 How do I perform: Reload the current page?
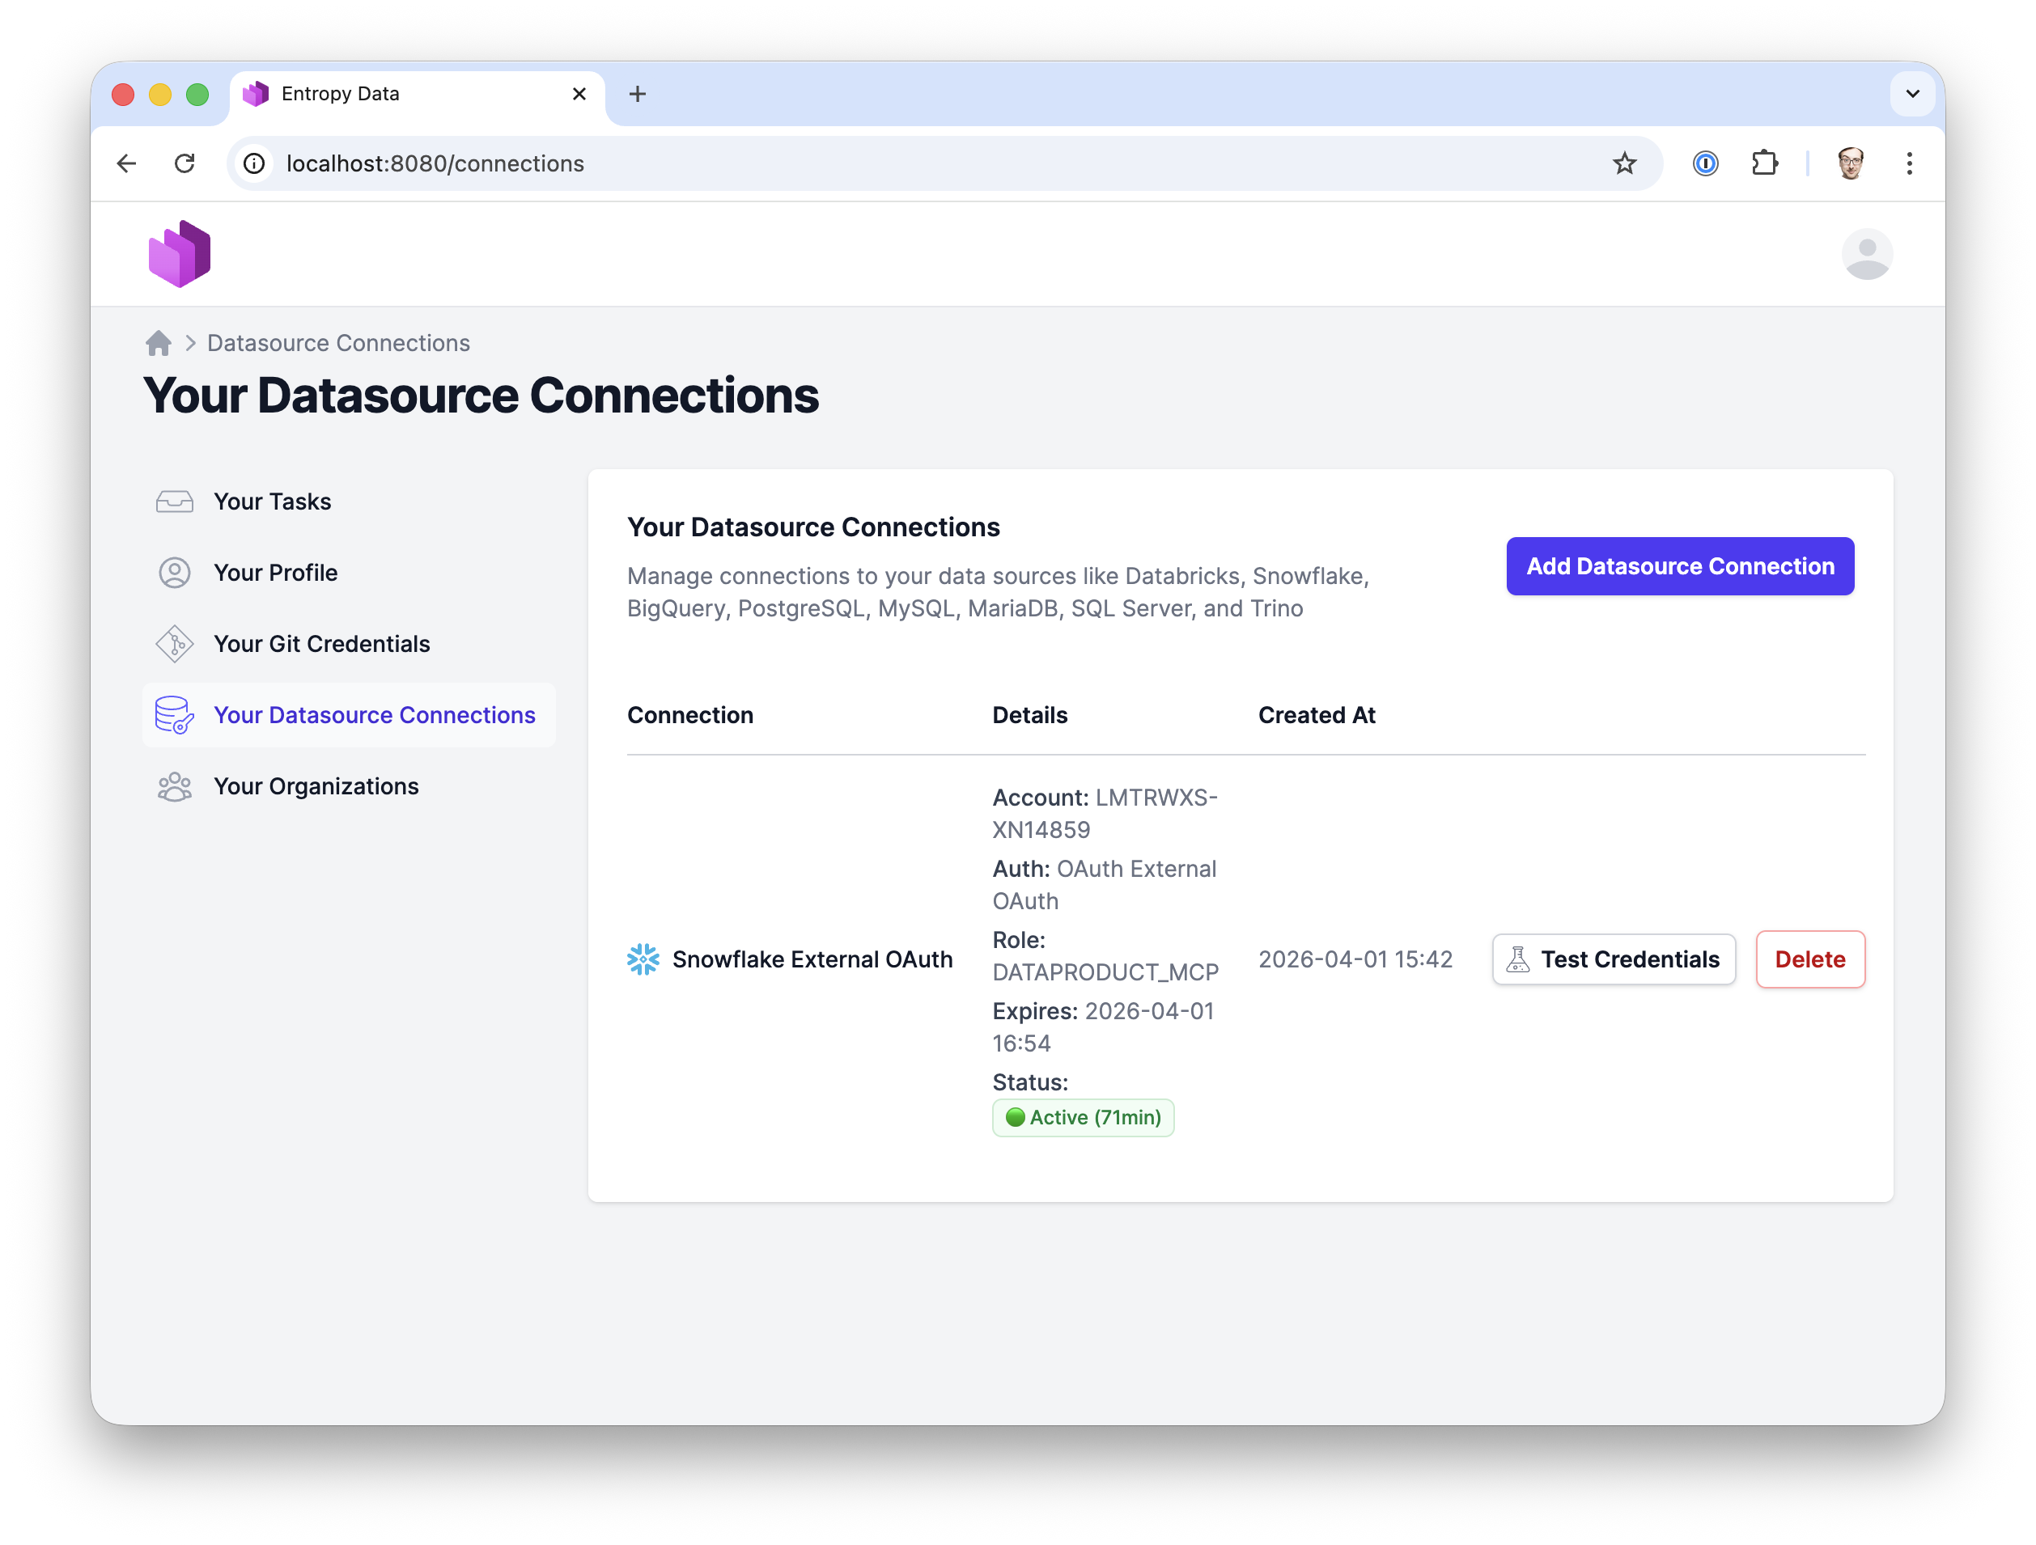(185, 163)
